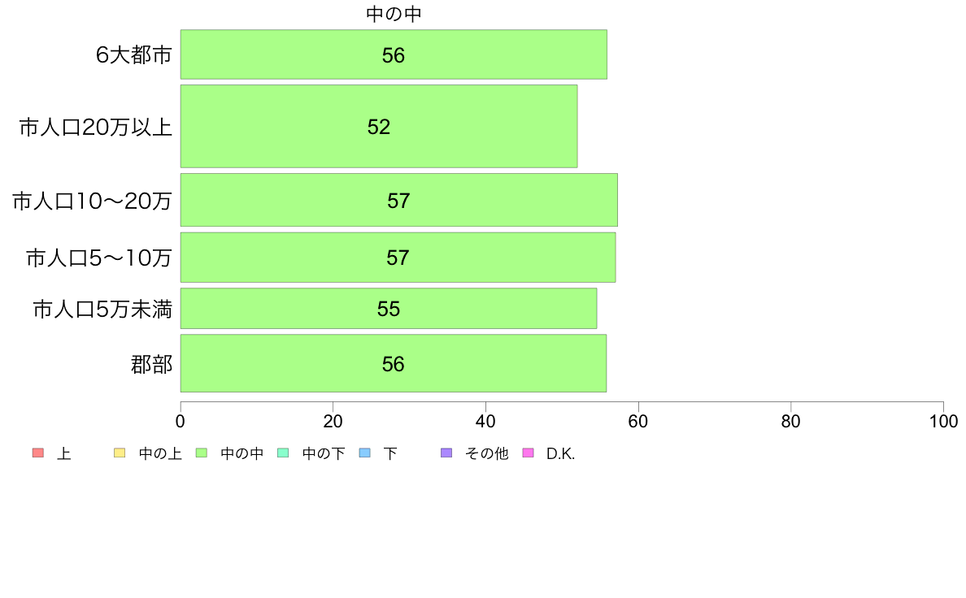The image size is (966, 598).
Task: Click the 郡部 category label
Action: [x=151, y=364]
